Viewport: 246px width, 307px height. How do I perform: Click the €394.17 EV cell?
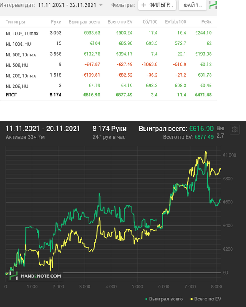(x=124, y=54)
